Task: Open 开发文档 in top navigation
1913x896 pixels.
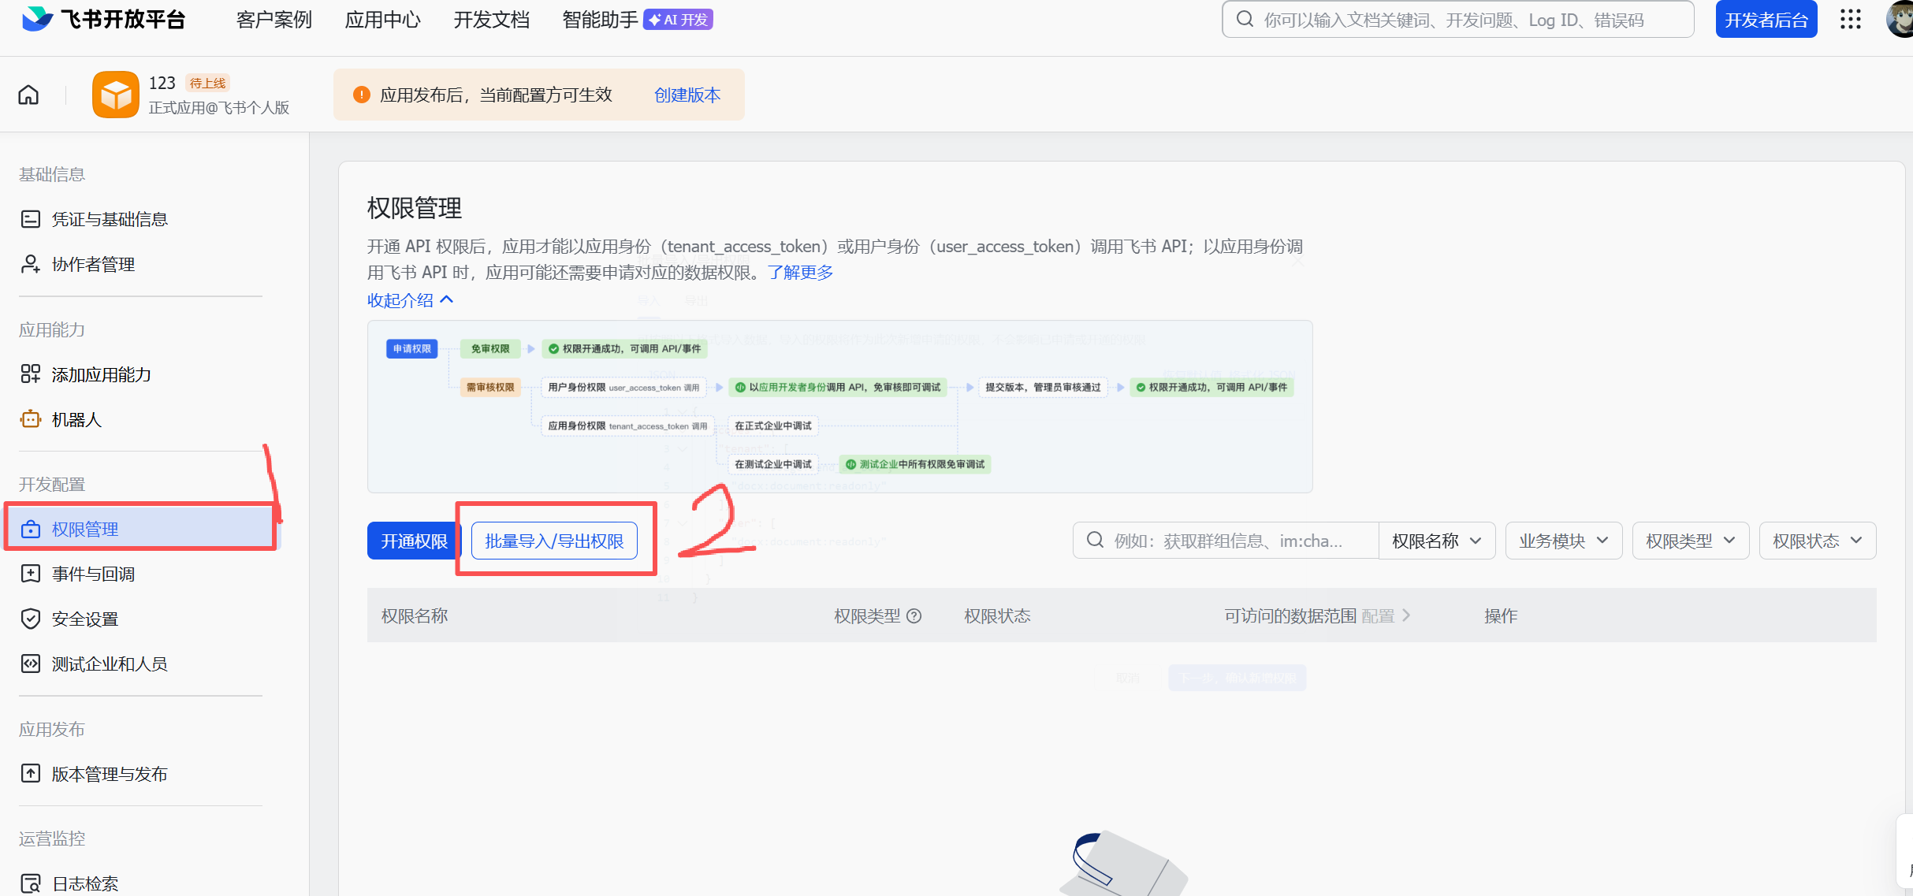Action: click(491, 20)
